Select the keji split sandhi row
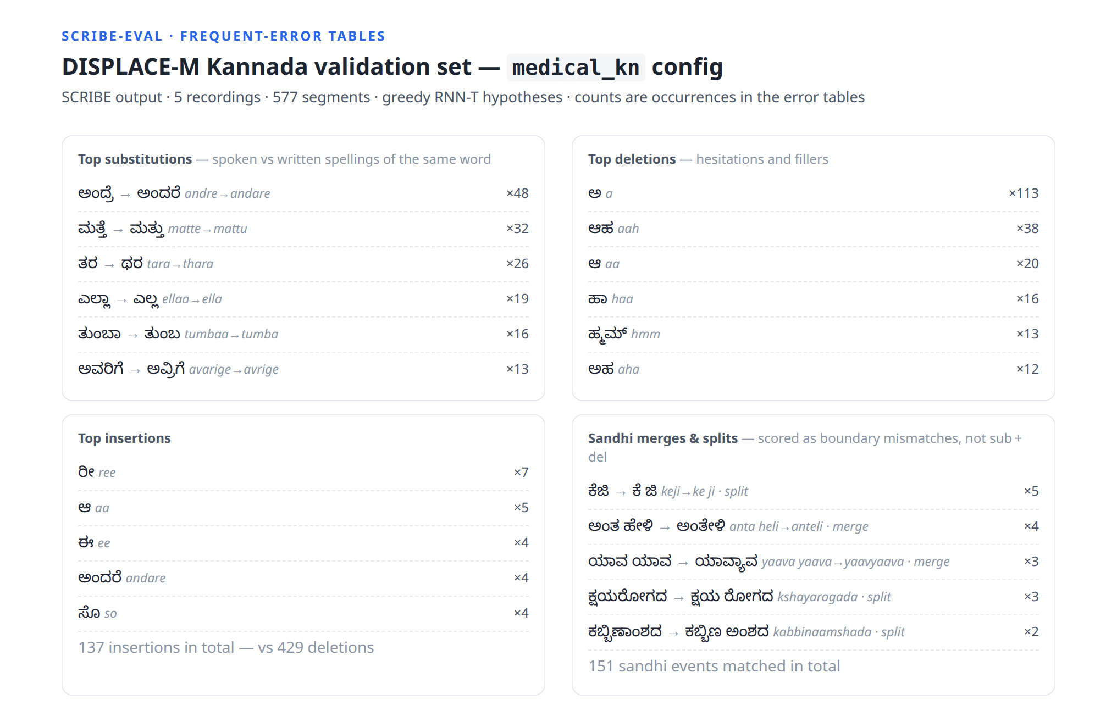 [x=813, y=491]
